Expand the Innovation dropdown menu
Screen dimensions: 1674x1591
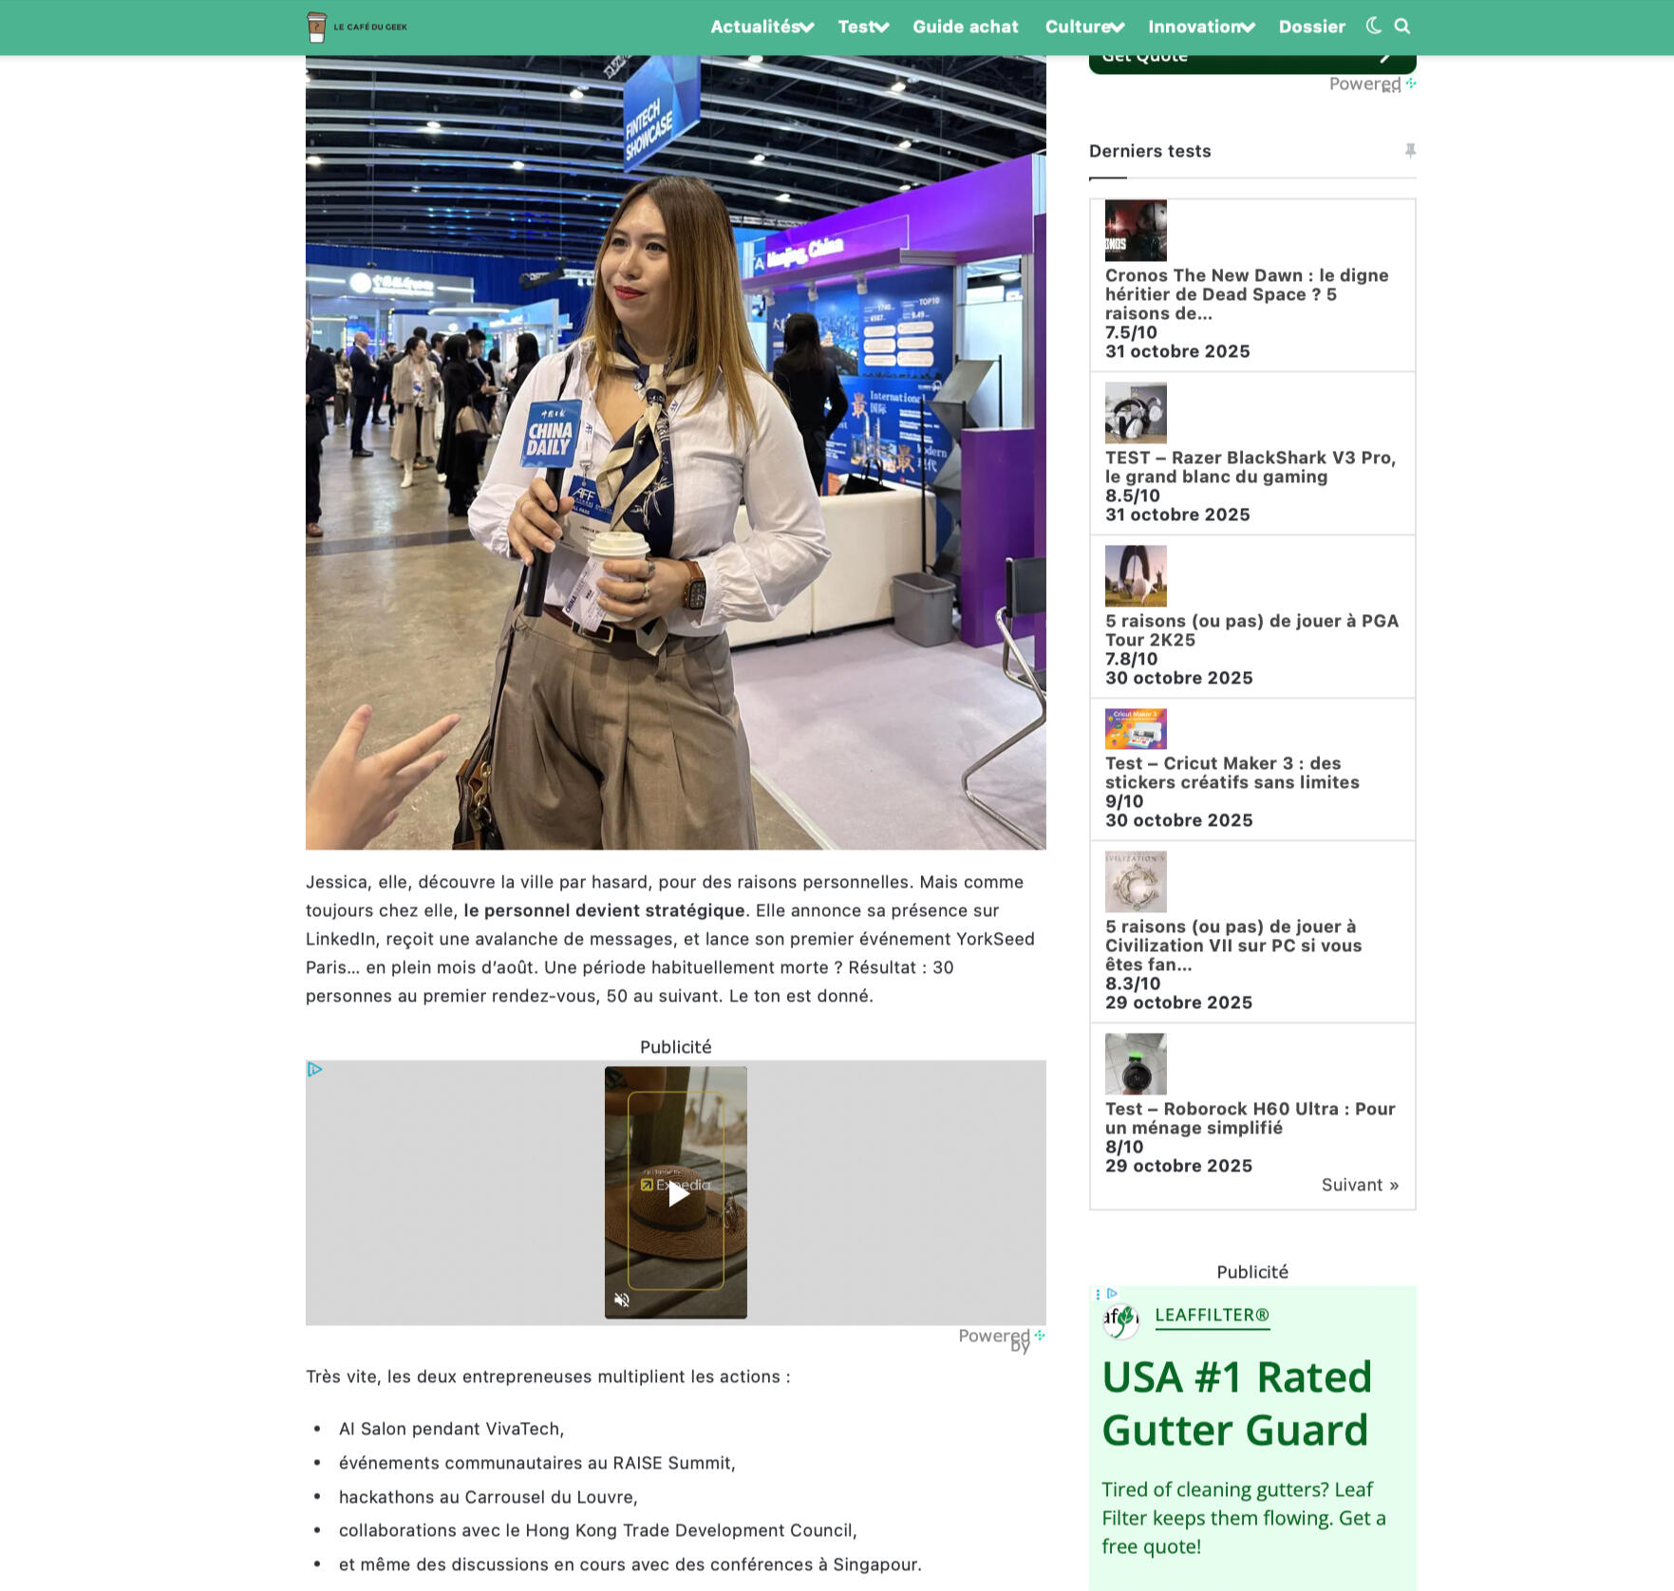(x=1200, y=27)
